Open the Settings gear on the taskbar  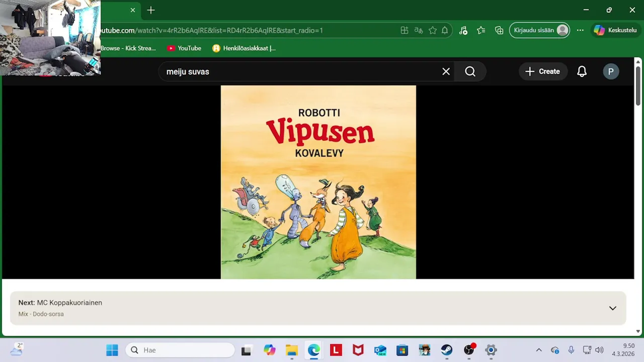click(491, 350)
